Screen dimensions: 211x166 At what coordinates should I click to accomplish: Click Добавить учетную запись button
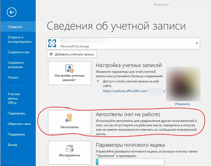click(x=72, y=54)
